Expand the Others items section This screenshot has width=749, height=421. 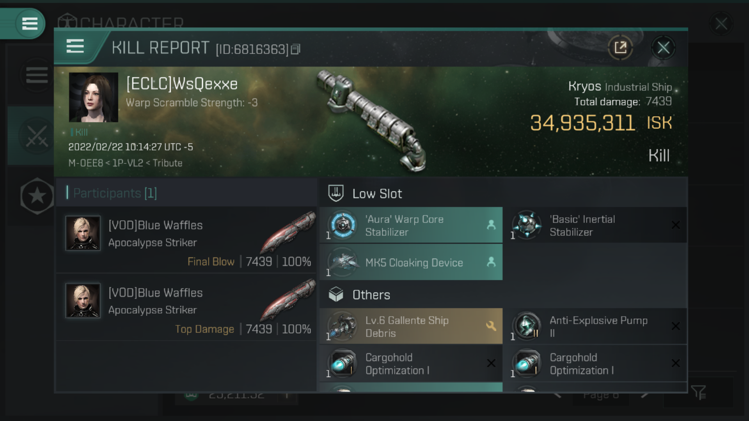click(x=370, y=295)
